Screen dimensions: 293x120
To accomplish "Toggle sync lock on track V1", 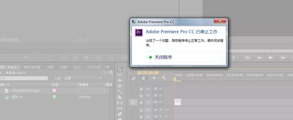I will point(155,102).
